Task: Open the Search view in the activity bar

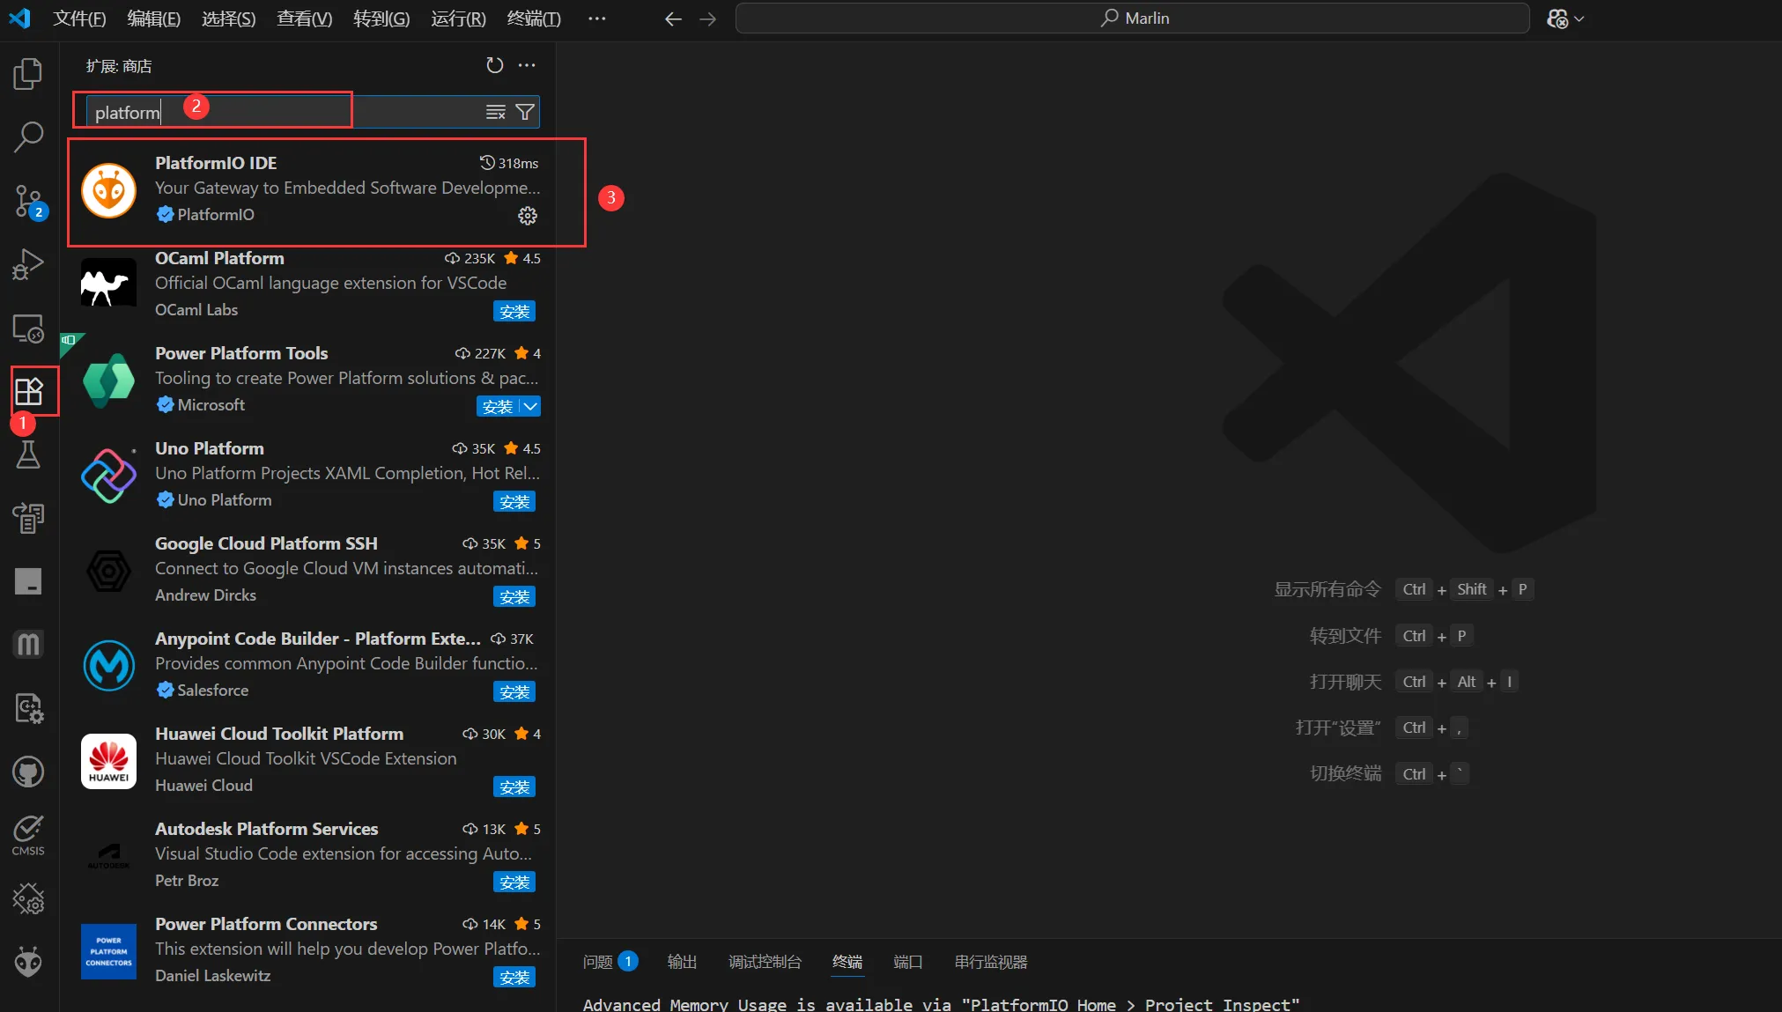Action: [x=28, y=137]
